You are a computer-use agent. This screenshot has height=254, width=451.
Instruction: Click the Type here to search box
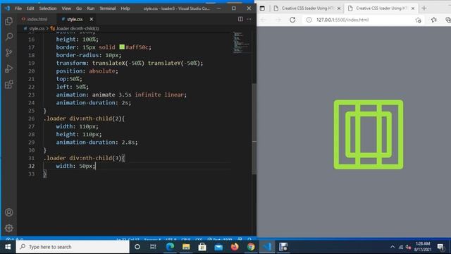73,247
